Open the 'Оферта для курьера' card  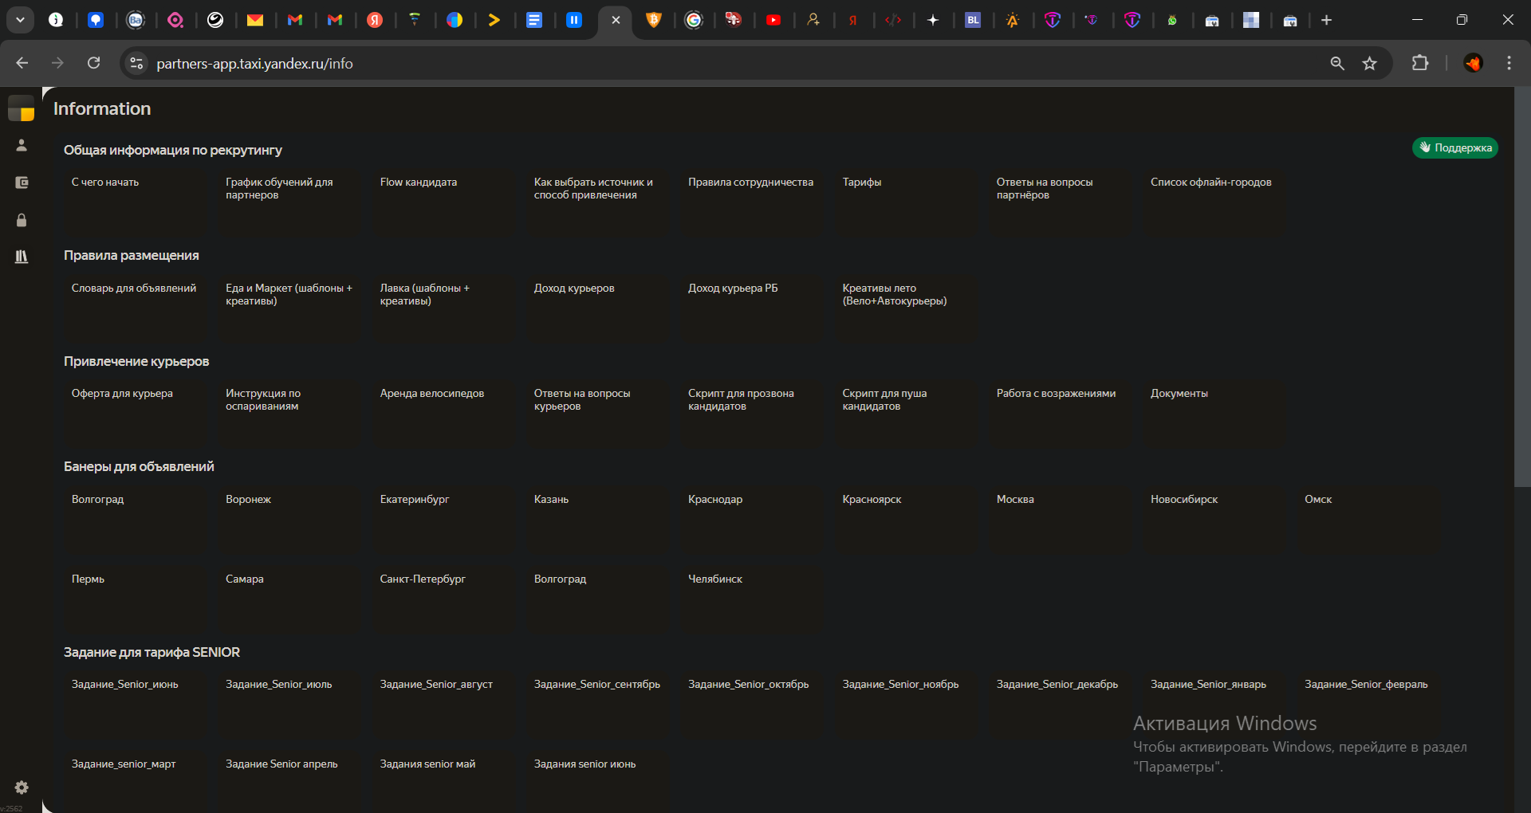point(134,413)
